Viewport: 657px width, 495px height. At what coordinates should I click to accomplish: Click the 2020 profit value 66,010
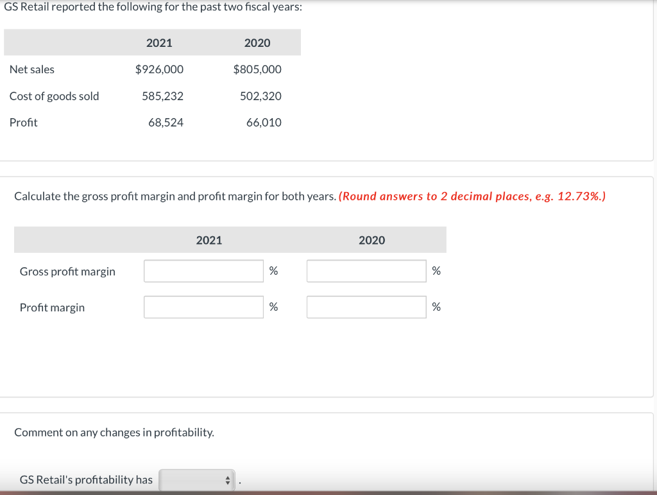(x=264, y=123)
